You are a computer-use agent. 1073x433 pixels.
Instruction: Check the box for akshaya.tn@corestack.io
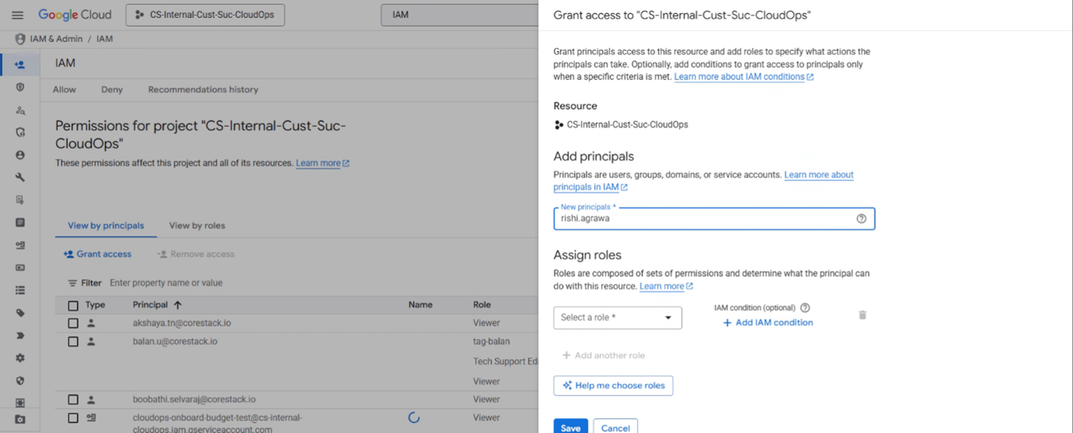click(73, 323)
